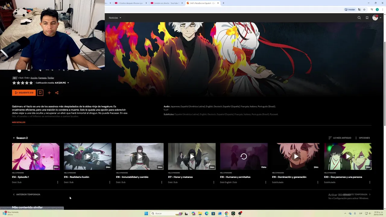The image size is (386, 217).
Task: Open the Crunchyroll search icon
Action: [359, 18]
